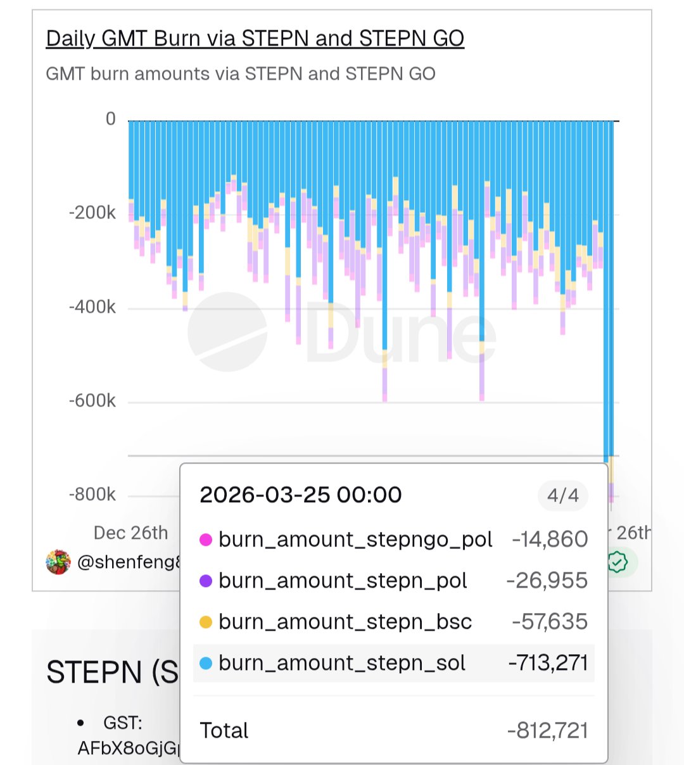Click the Total value -812,721
The height and width of the screenshot is (765, 684).
tap(547, 730)
